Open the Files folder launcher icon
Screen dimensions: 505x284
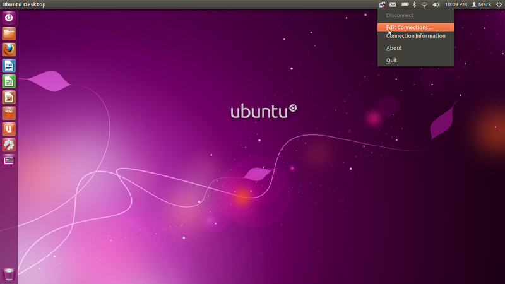pyautogui.click(x=9, y=34)
